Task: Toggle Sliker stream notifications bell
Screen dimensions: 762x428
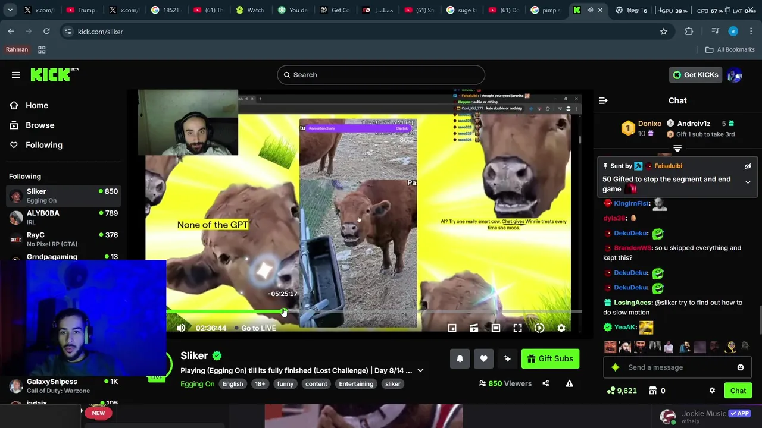Action: [x=460, y=358]
